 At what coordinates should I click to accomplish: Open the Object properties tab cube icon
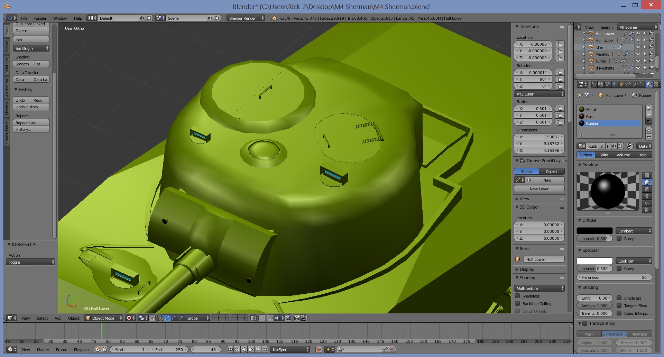pos(621,84)
